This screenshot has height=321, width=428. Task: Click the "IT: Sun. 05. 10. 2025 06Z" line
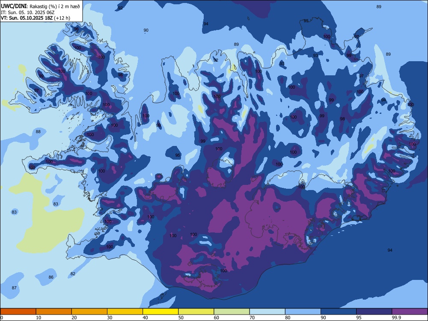click(27, 12)
